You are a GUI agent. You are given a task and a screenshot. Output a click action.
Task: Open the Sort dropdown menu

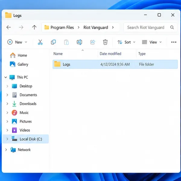pyautogui.click(x=126, y=42)
